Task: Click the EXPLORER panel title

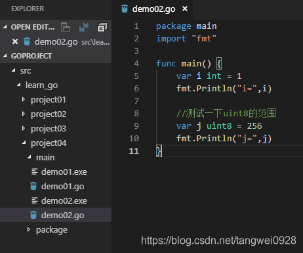Action: coord(28,9)
